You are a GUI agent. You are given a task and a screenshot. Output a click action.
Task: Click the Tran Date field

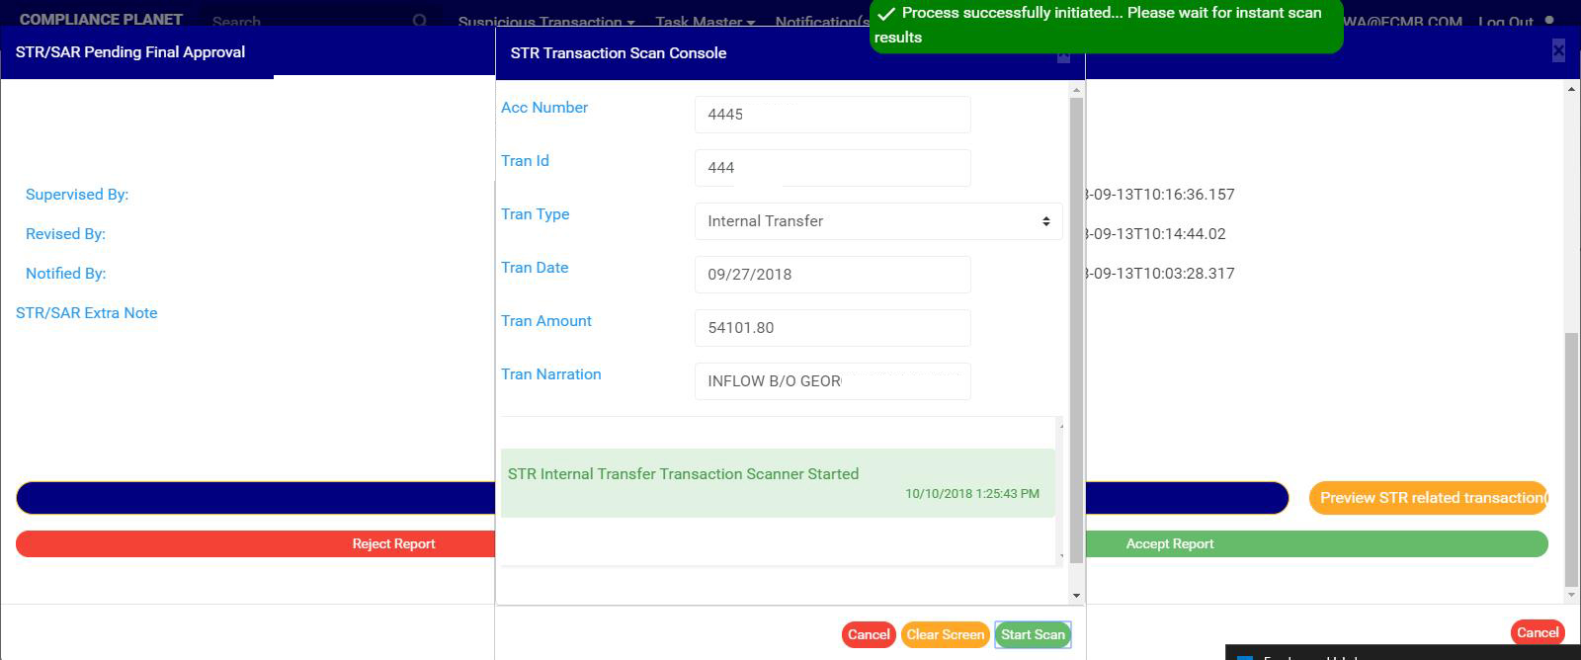832,275
